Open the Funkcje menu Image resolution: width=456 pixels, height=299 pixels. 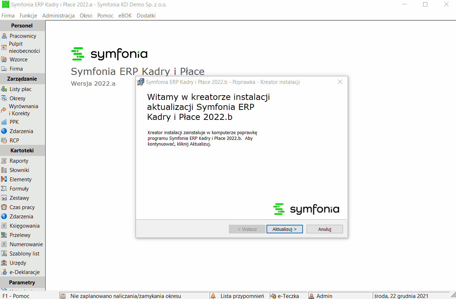click(x=29, y=16)
